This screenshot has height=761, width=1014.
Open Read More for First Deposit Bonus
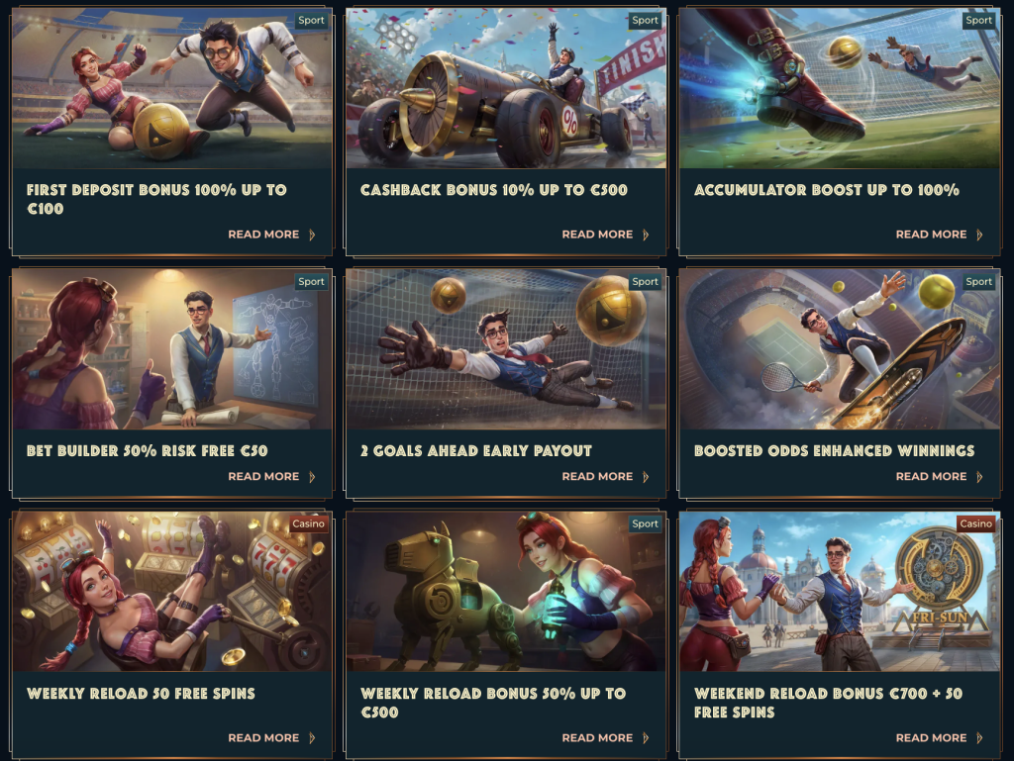click(263, 235)
